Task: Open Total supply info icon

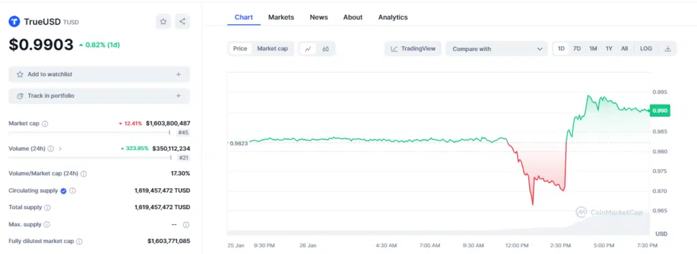Action: (47, 207)
